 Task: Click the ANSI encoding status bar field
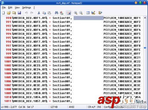pyautogui.click(x=71, y=107)
